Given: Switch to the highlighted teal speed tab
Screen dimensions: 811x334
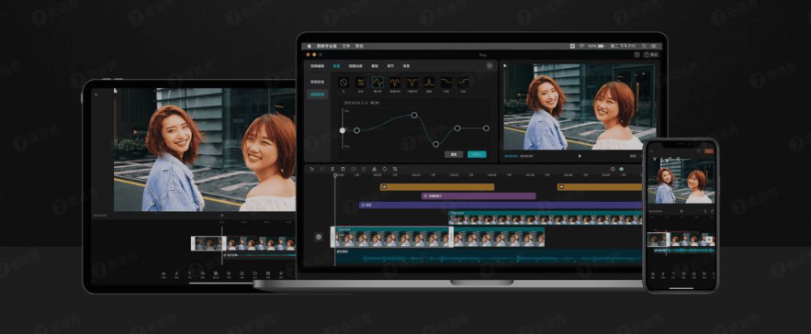Looking at the screenshot, I should [x=336, y=66].
